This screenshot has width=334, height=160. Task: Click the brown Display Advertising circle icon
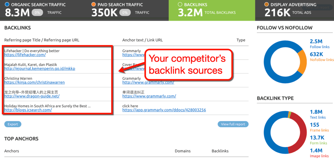pos(266,4)
